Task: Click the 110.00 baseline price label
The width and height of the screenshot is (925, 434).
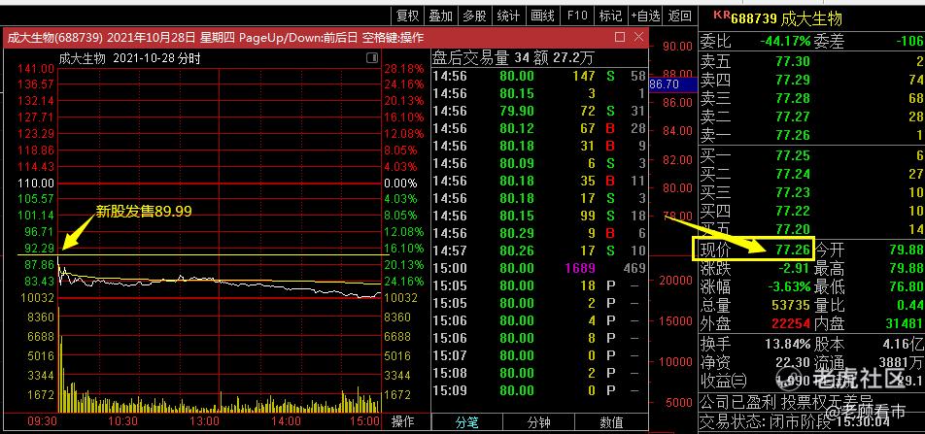Action: coord(35,183)
